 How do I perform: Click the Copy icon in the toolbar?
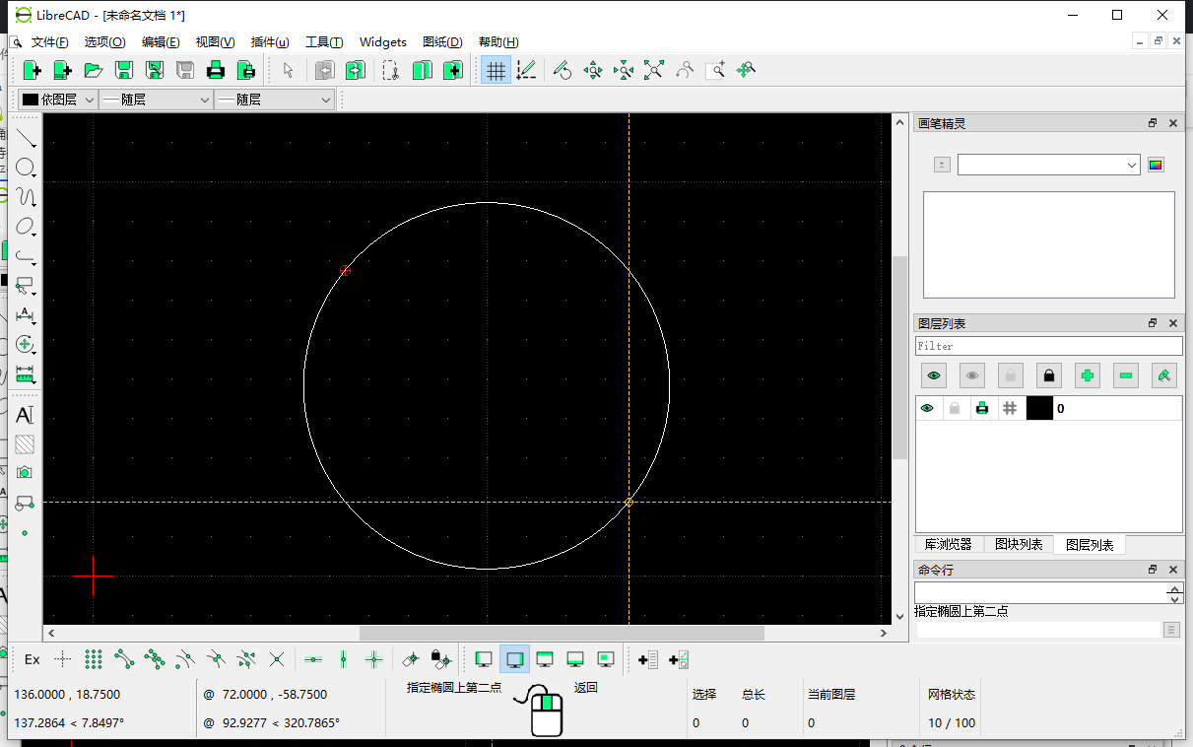tap(422, 70)
